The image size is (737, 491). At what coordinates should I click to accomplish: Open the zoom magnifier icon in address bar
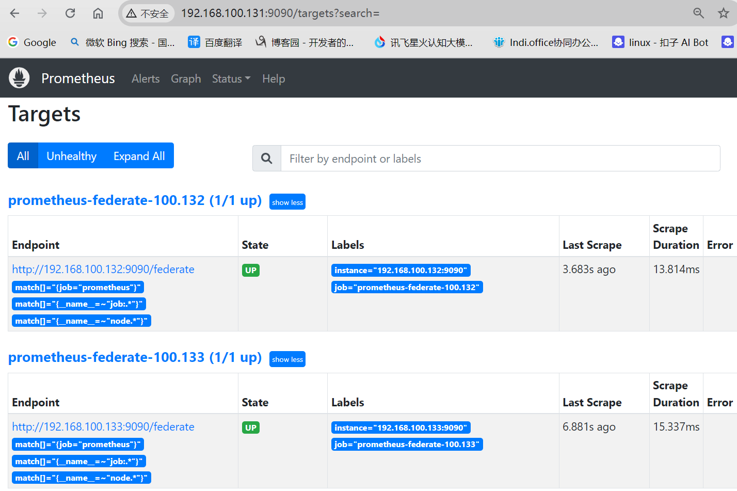click(x=699, y=13)
